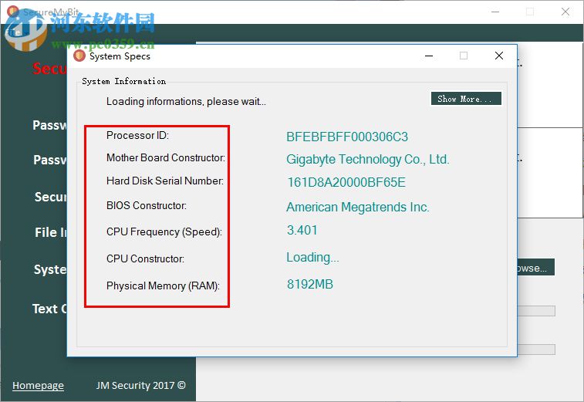The width and height of the screenshot is (584, 402).
Task: Click the lower progress bar in main window
Action: pos(536,350)
